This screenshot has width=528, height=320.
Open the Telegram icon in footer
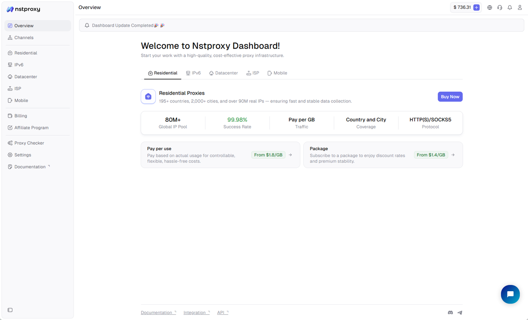tap(460, 313)
